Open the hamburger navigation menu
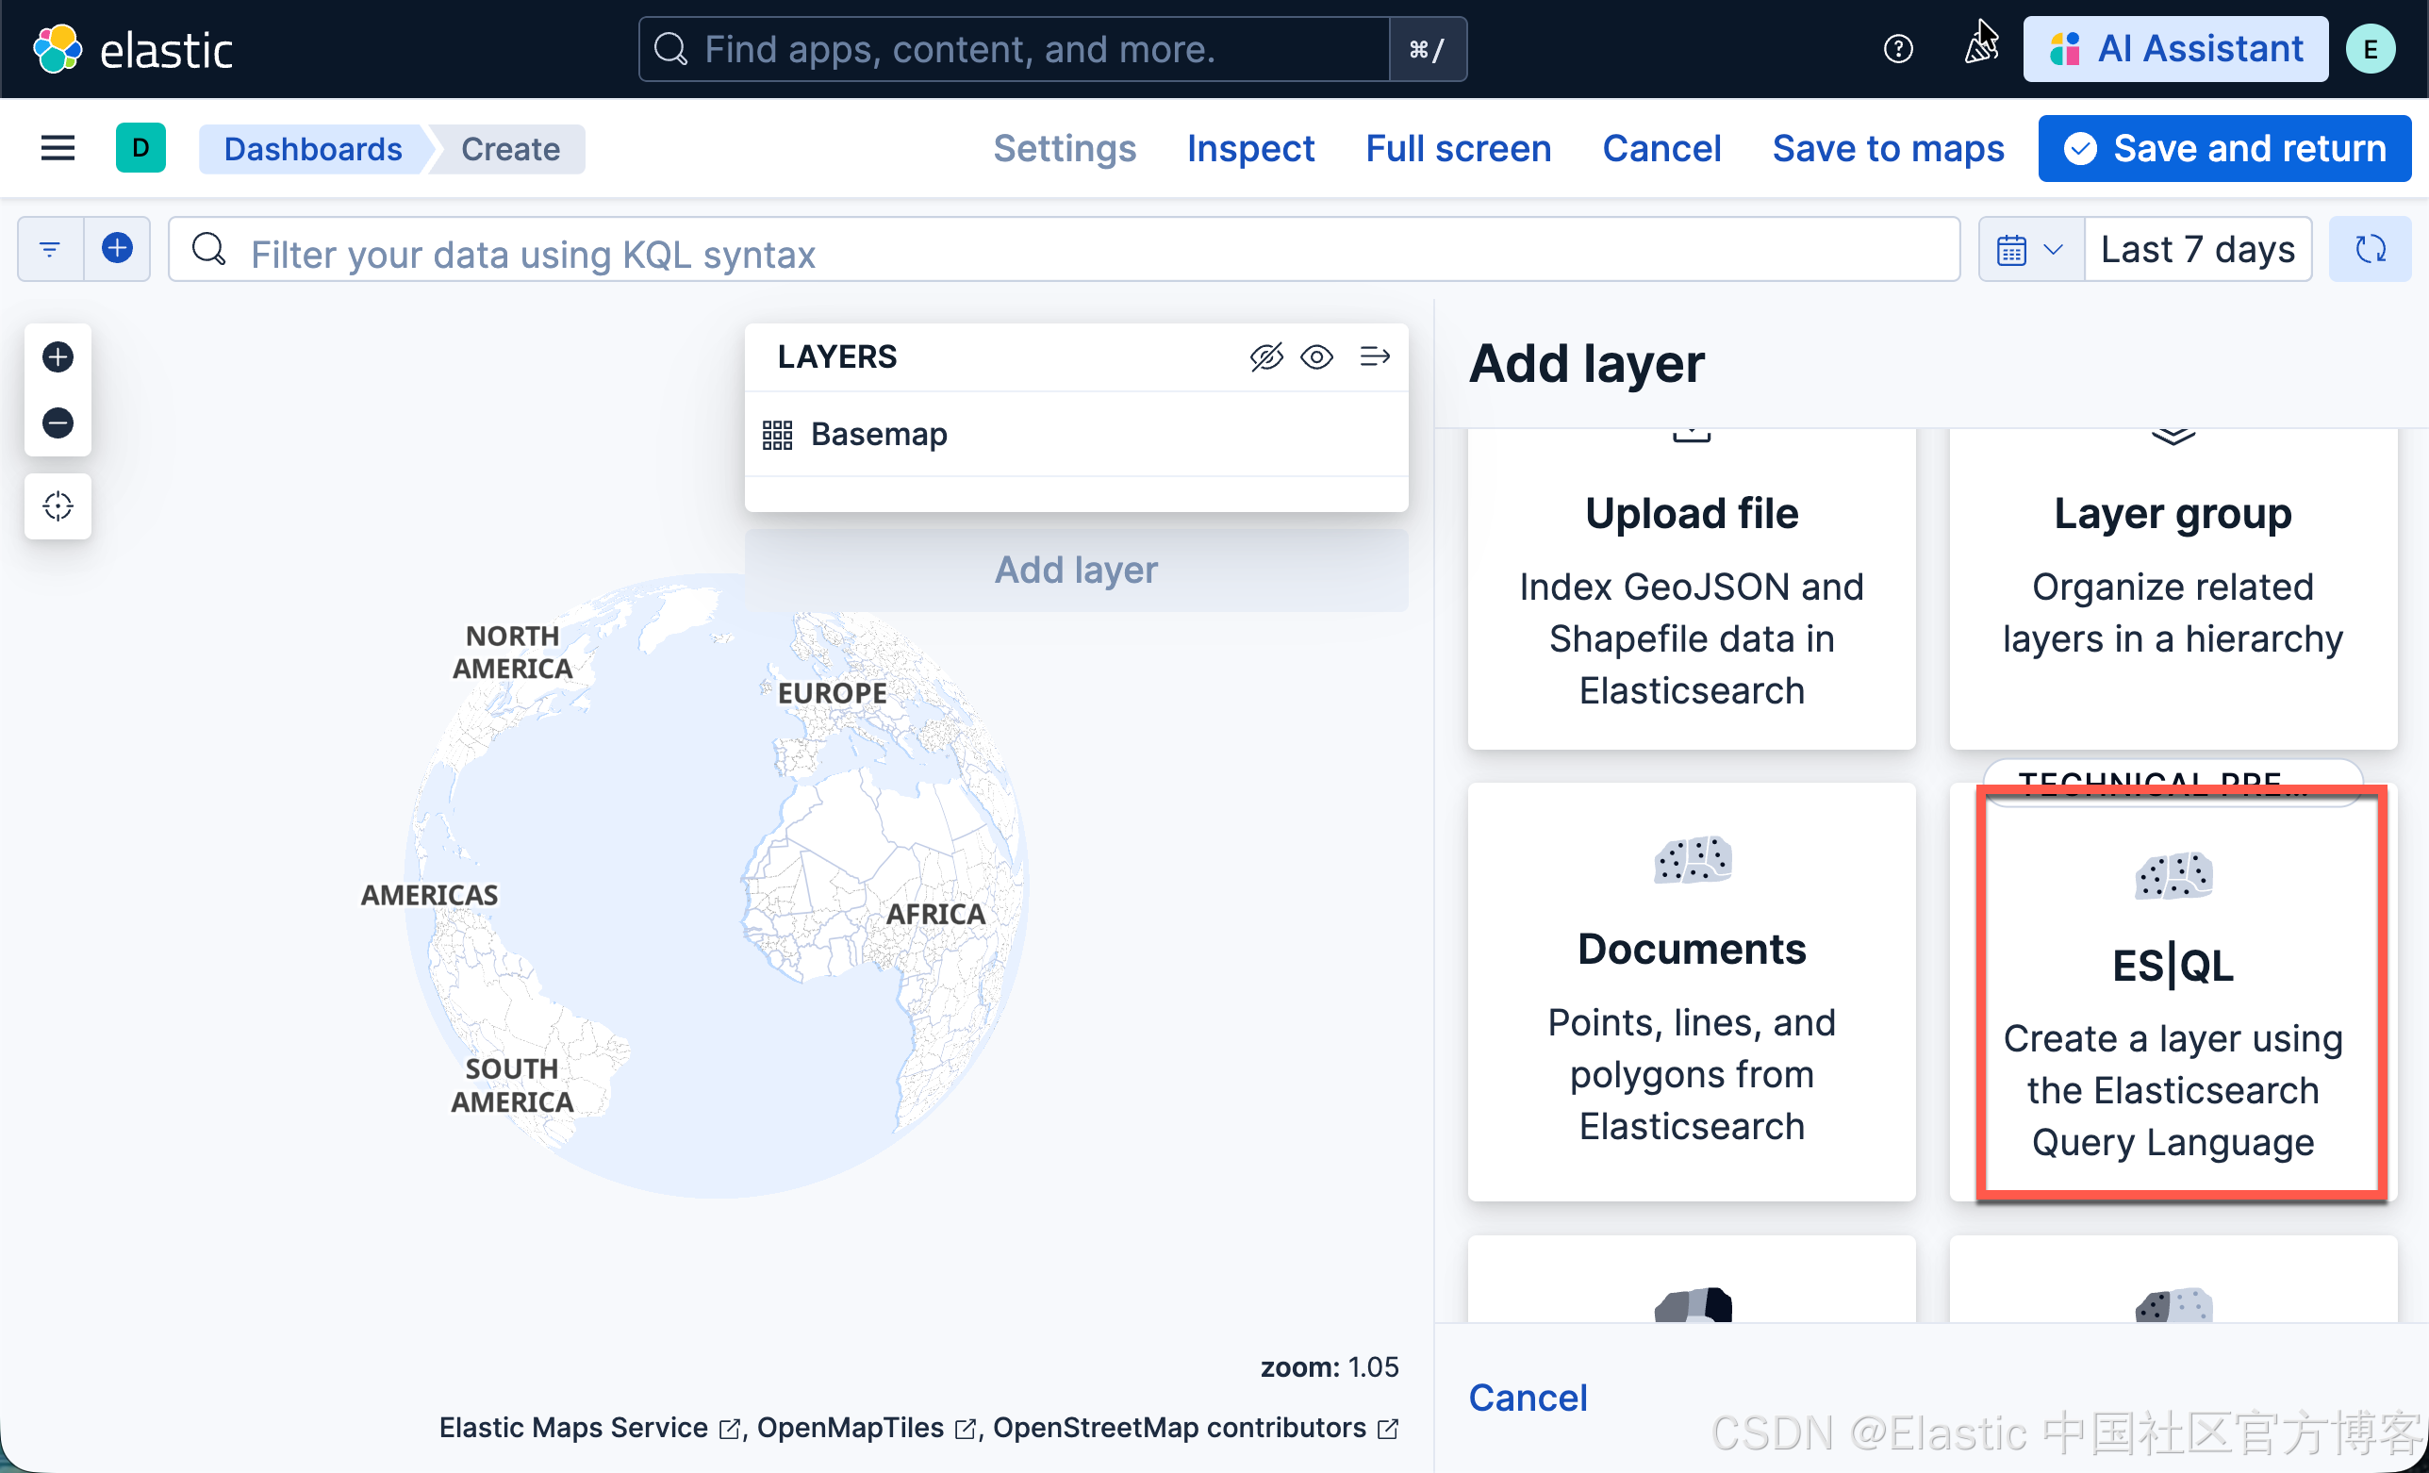Viewport: 2429px width, 1473px height. click(58, 149)
